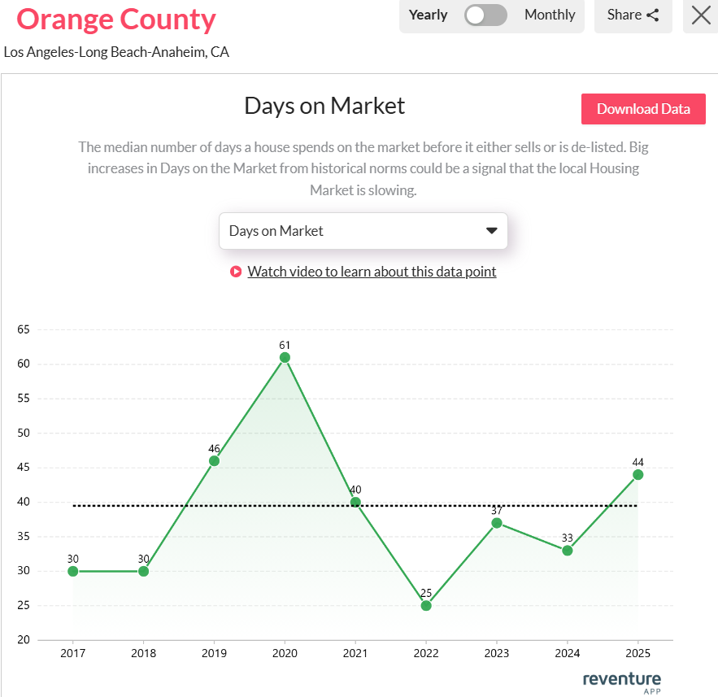Click the 2021 x-axis label
This screenshot has height=697, width=718.
click(x=355, y=654)
